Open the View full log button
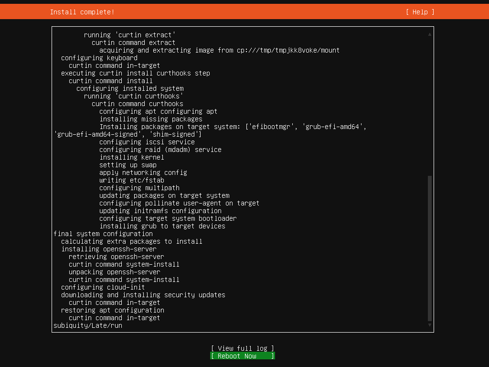Screen dimensions: 489x367 242,348
